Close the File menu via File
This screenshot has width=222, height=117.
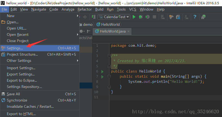click(4, 9)
